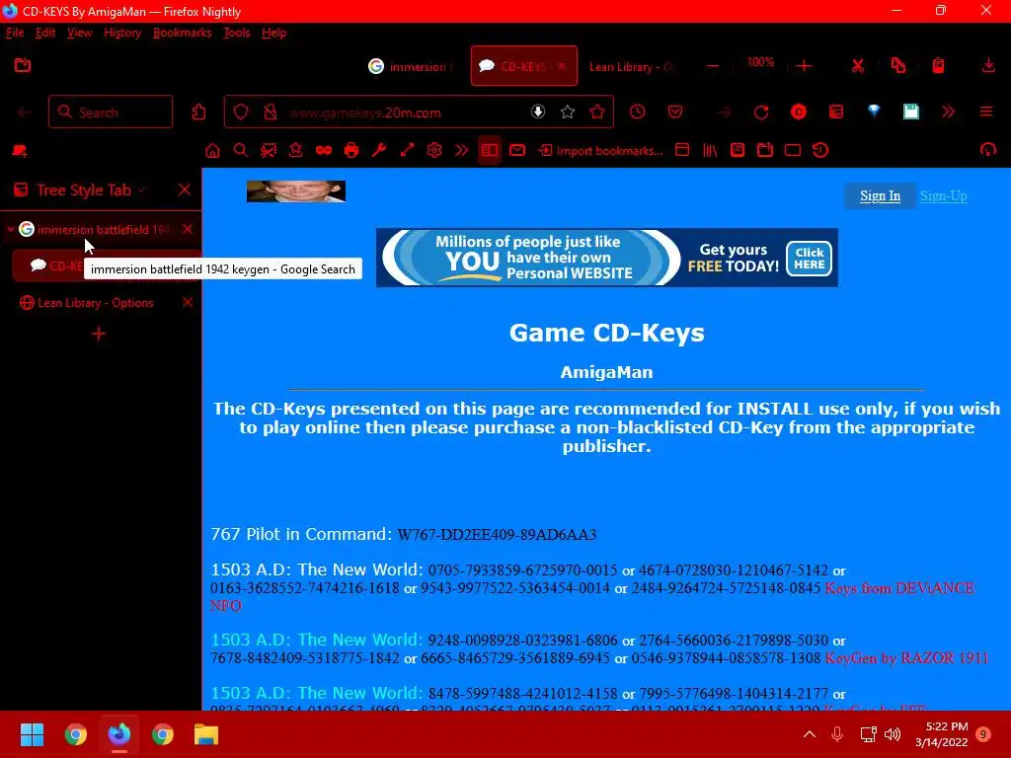Select Lean Library - Options tree tab
The height and width of the screenshot is (758, 1011).
coord(96,303)
